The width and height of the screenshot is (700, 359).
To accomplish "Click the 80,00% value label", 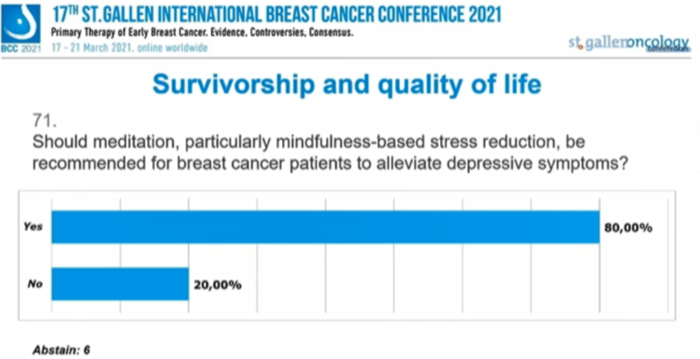I will (628, 228).
